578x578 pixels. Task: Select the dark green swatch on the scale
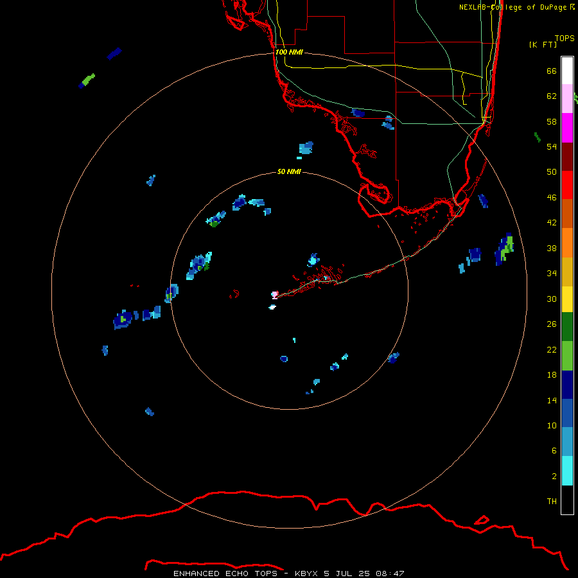click(x=567, y=327)
